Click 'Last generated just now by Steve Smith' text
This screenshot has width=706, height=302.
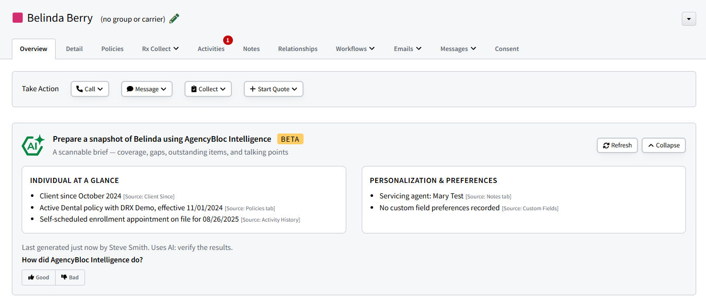tap(85, 247)
